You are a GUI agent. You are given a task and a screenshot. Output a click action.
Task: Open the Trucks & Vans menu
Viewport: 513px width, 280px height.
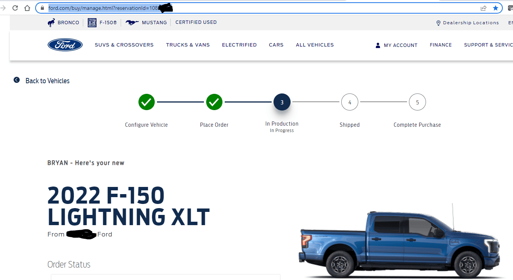coord(188,45)
